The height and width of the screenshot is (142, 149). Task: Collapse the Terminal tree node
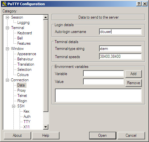pos(7,28)
